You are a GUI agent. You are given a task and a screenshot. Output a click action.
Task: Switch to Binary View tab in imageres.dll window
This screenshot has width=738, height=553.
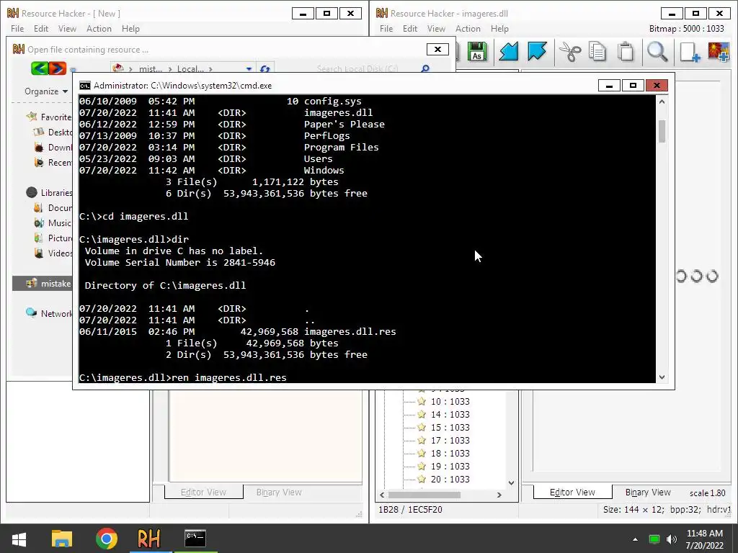click(x=648, y=492)
